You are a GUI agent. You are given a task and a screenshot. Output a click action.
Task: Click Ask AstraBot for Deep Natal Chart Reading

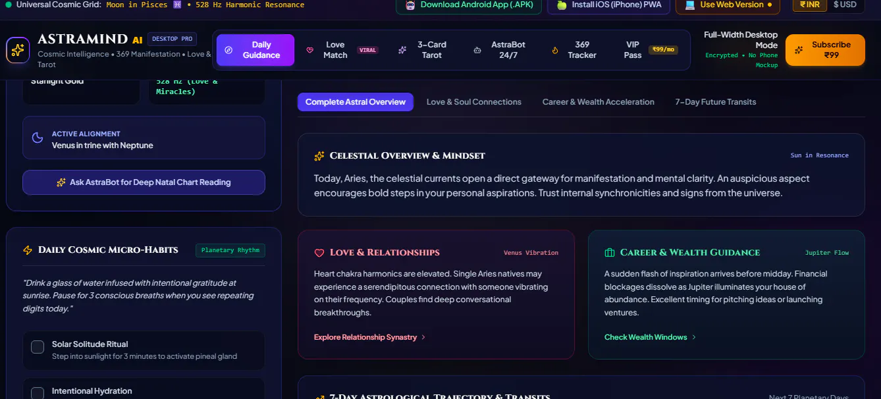click(144, 182)
